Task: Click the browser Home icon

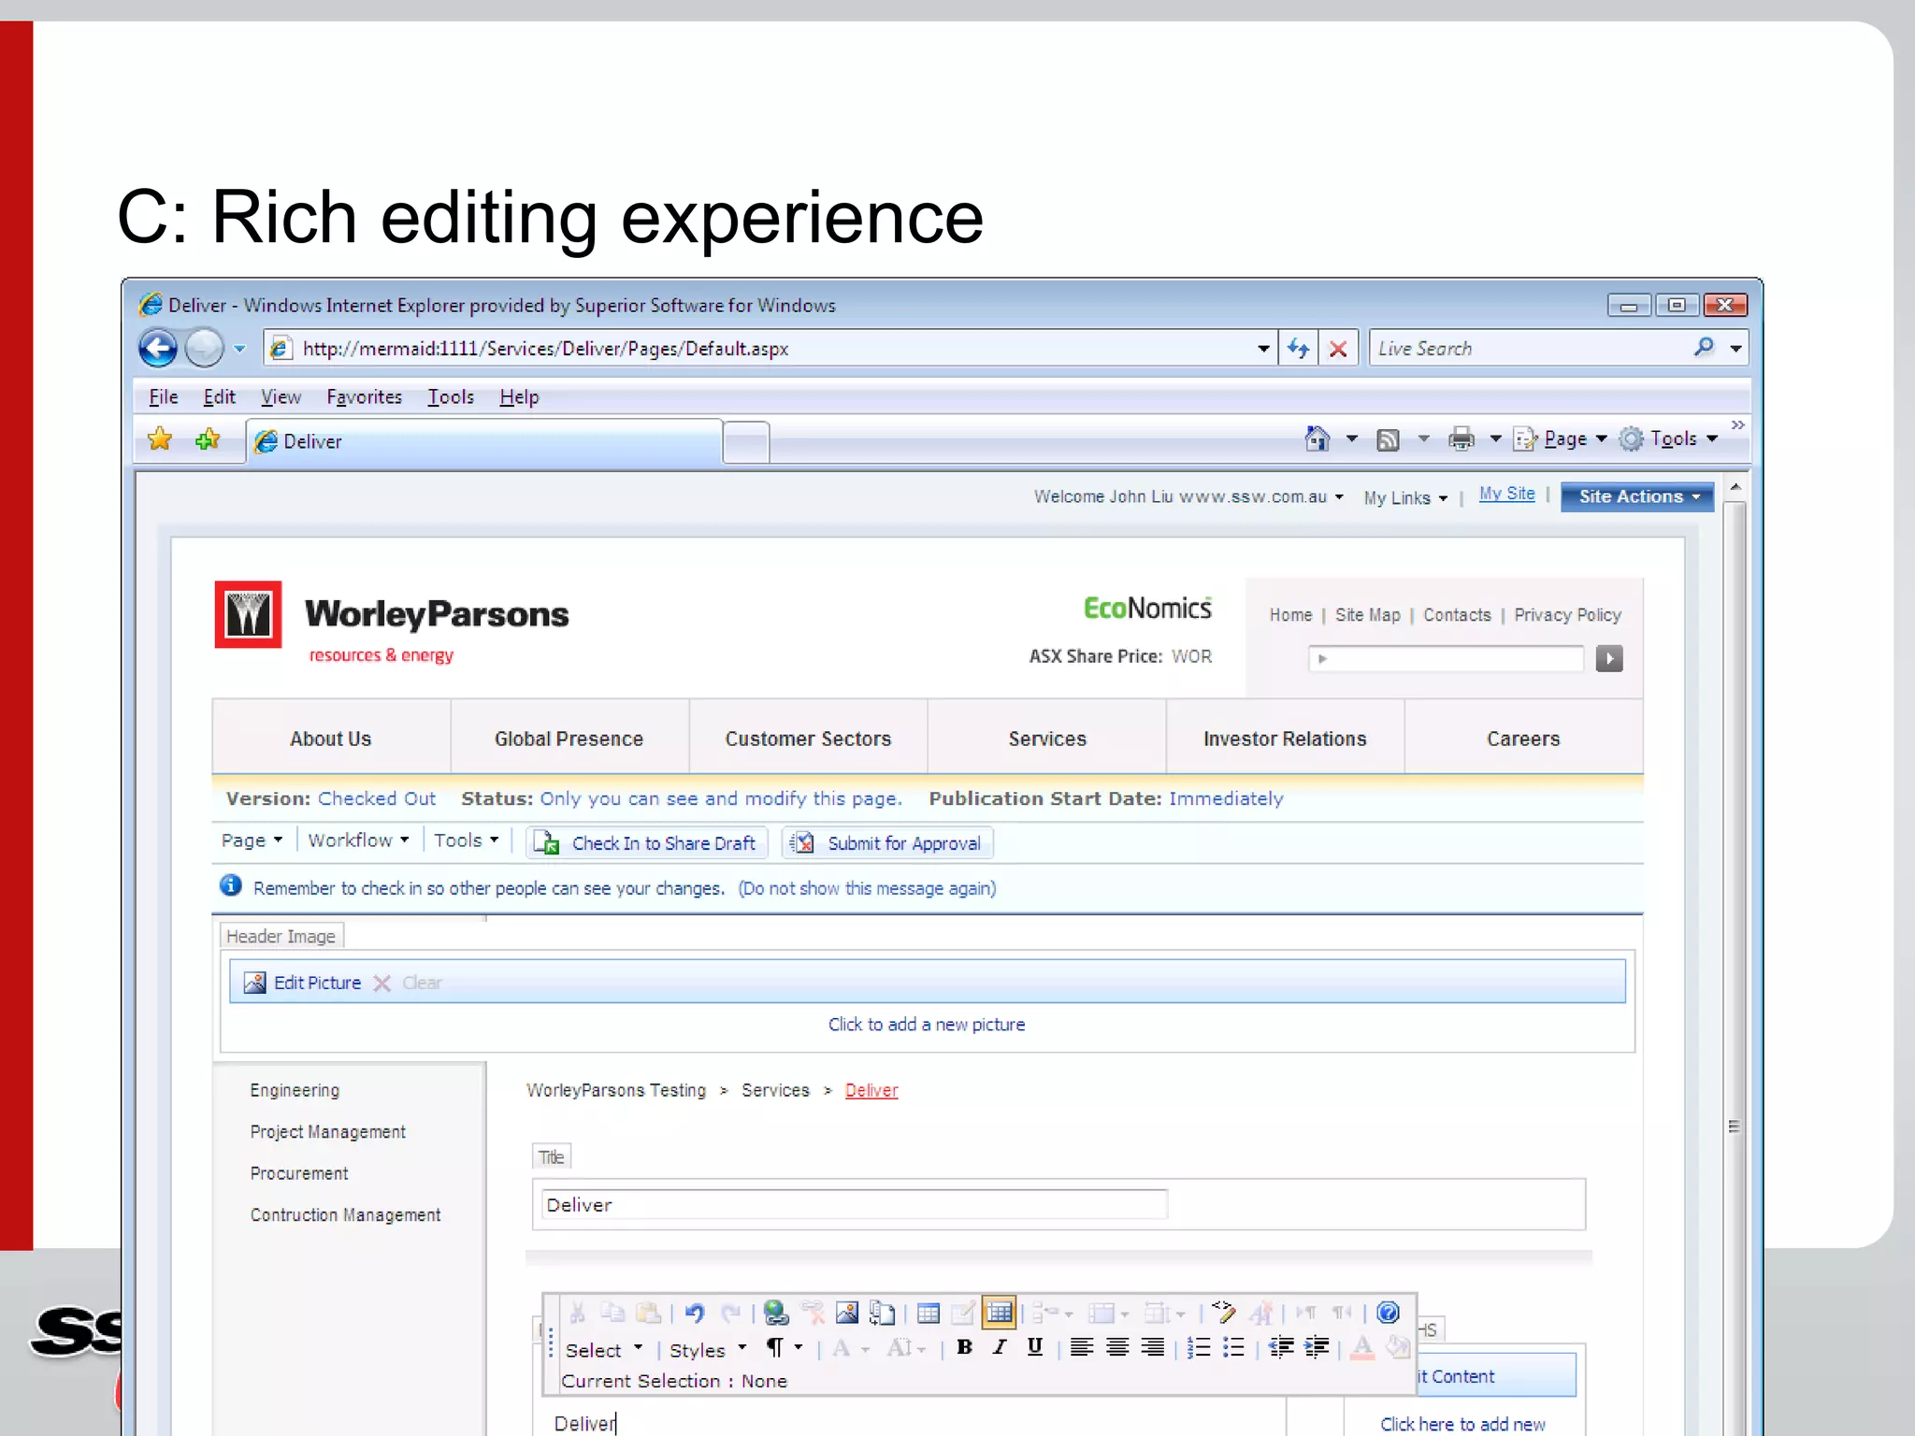Action: click(1317, 438)
